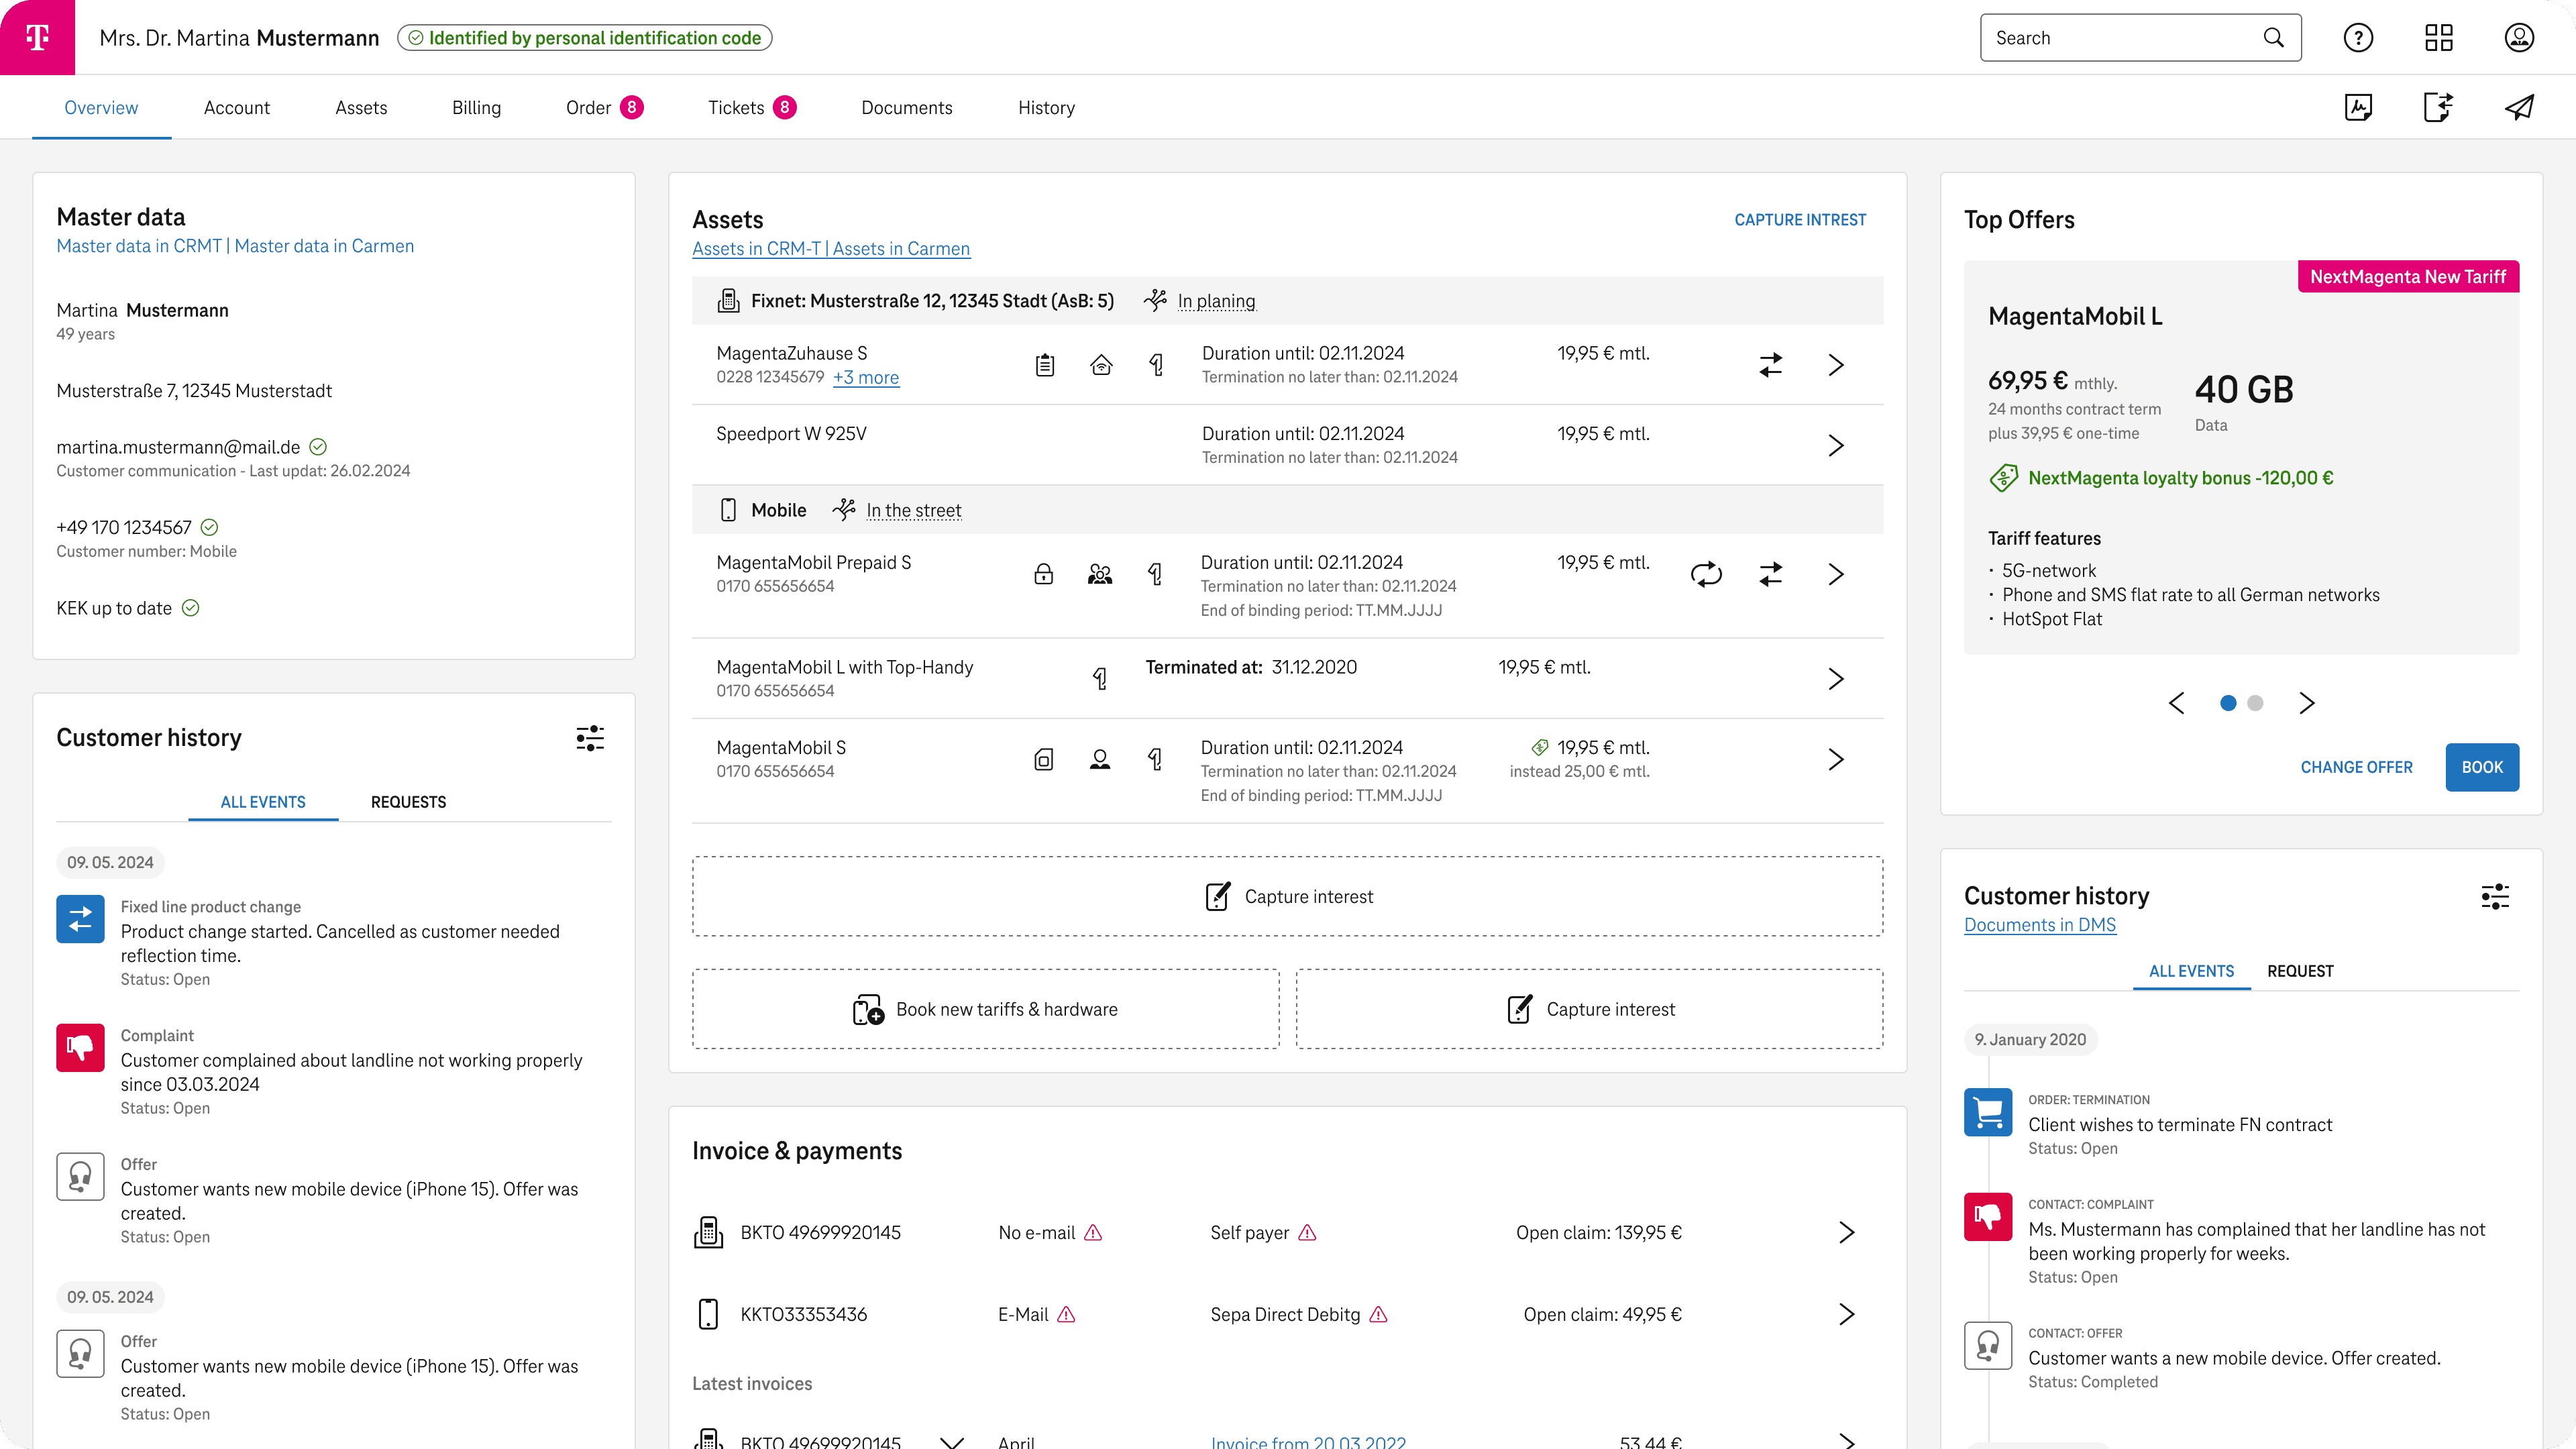This screenshot has width=2576, height=1449.
Task: Show previous offer with left carousel arrow
Action: tap(2176, 703)
